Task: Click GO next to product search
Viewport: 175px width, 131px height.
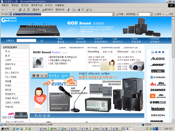Action: [42, 41]
